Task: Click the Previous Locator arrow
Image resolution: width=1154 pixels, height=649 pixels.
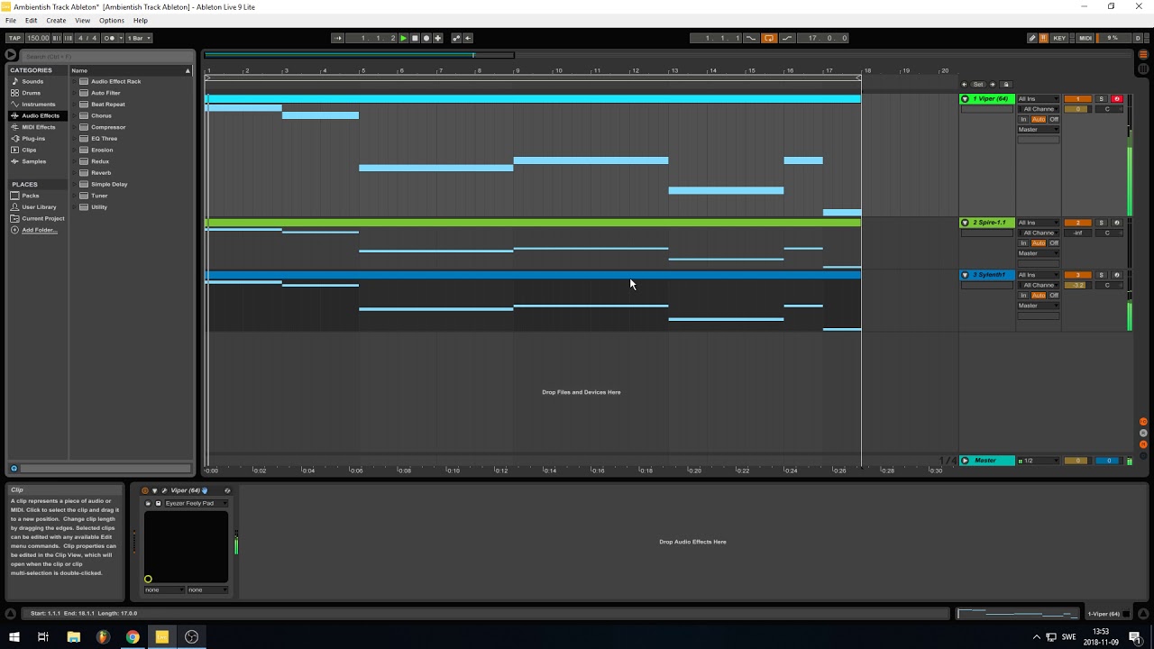Action: click(964, 85)
